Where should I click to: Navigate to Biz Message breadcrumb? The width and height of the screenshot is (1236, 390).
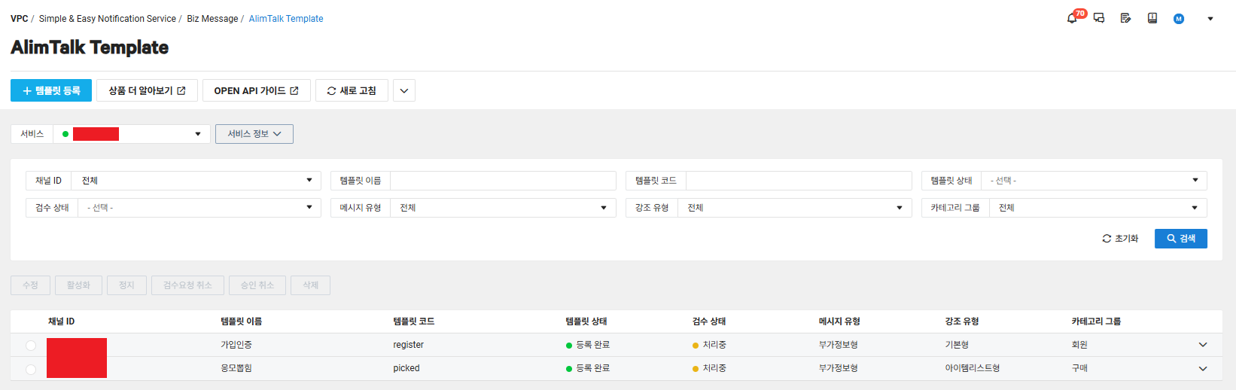pyautogui.click(x=212, y=19)
